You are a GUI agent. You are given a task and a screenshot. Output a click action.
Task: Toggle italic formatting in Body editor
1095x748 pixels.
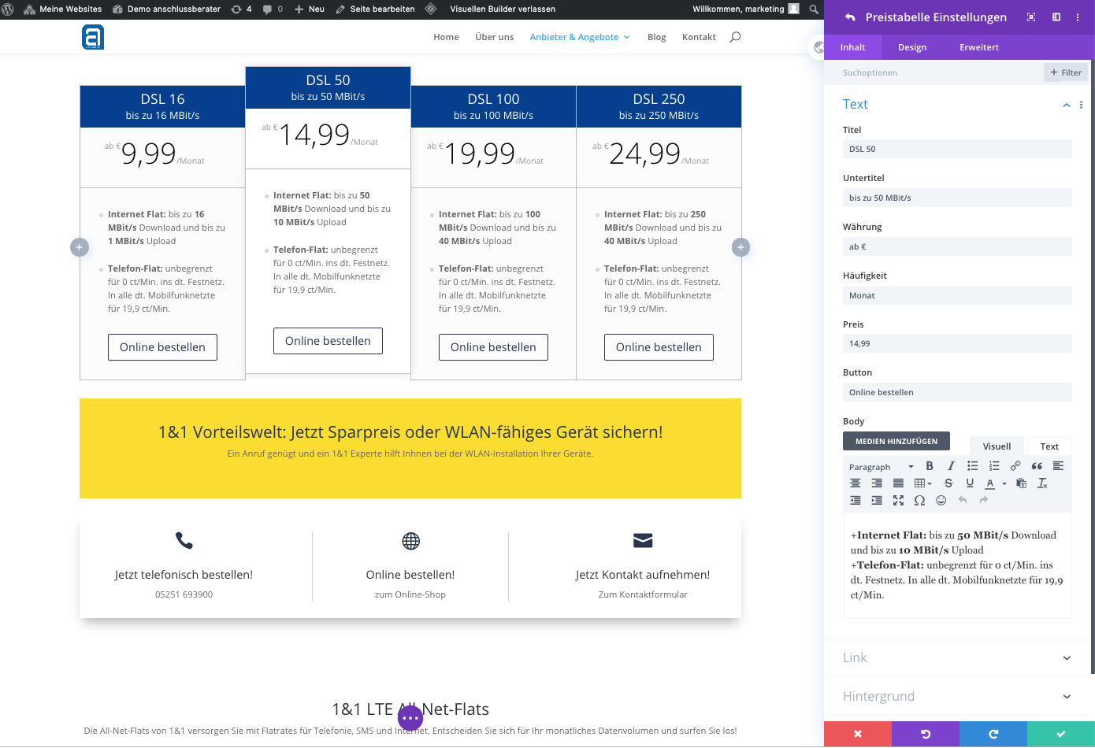coord(951,466)
